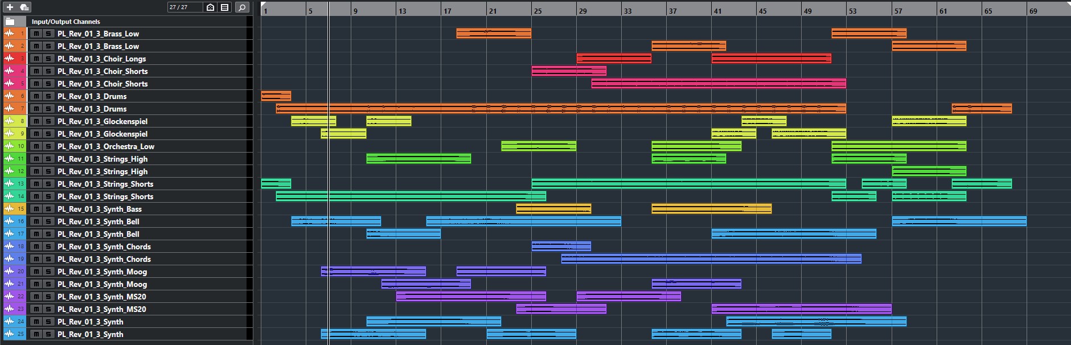Click the waveform icon on track 25 Synth
Screen dimensions: 1071x345
[9, 334]
